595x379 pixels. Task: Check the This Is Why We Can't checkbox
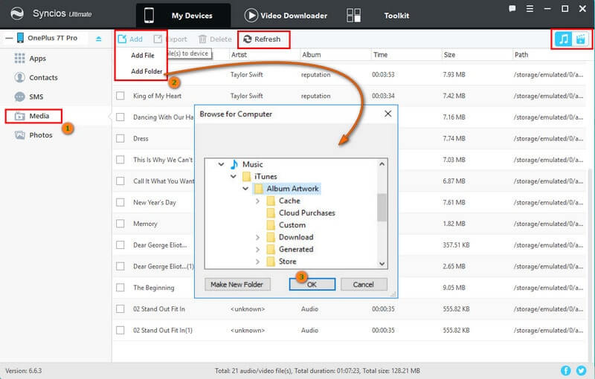tap(120, 160)
